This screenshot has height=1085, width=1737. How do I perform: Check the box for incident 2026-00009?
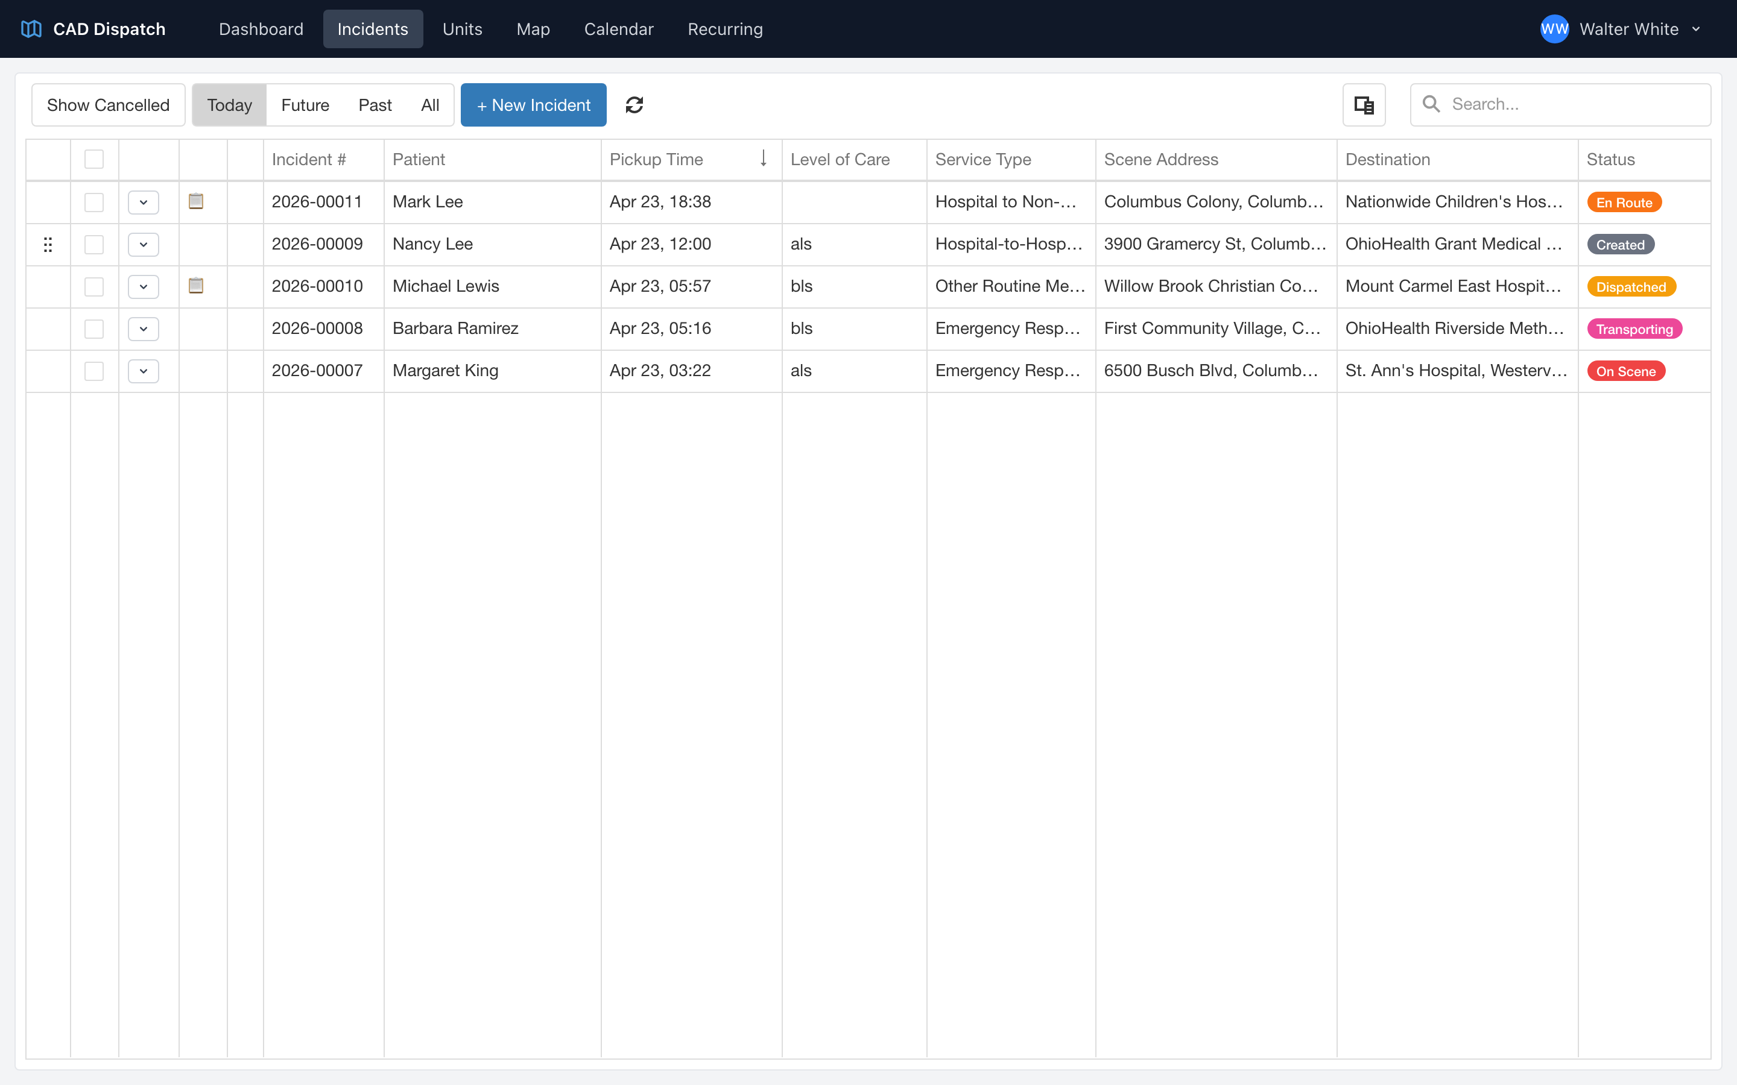click(x=94, y=245)
